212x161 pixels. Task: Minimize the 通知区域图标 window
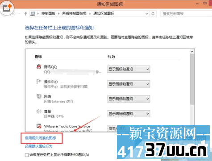pyautogui.click(x=197, y=4)
